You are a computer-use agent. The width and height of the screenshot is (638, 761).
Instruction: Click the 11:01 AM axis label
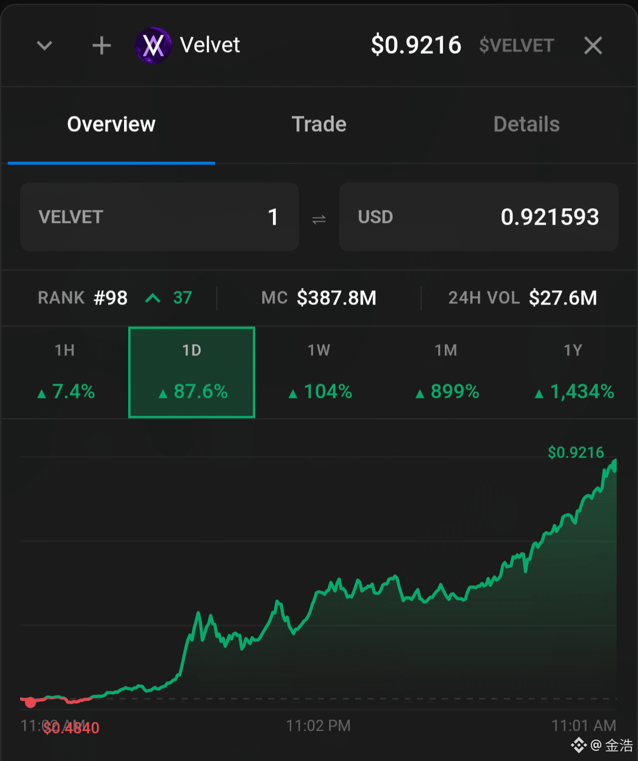coord(584,726)
